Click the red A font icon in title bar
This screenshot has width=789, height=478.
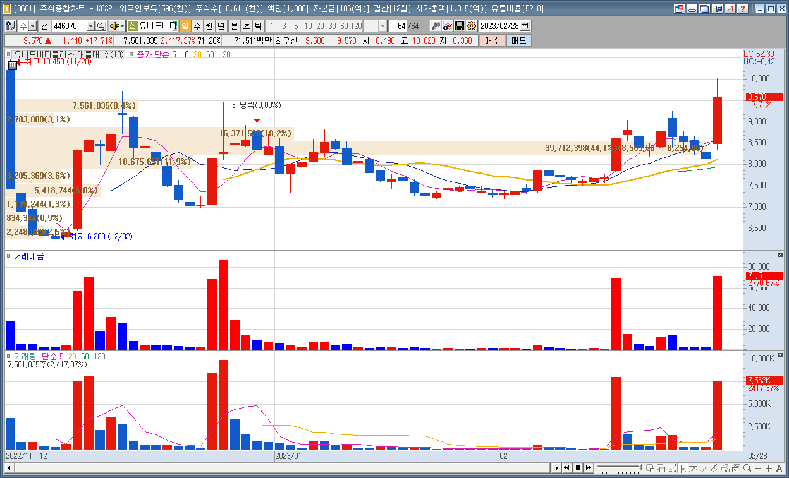730,9
